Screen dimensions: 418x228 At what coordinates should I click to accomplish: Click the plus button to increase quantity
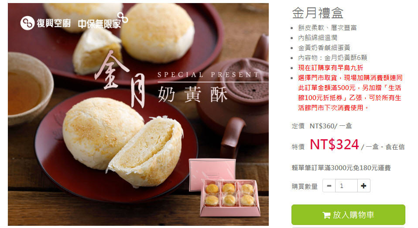tap(363, 186)
